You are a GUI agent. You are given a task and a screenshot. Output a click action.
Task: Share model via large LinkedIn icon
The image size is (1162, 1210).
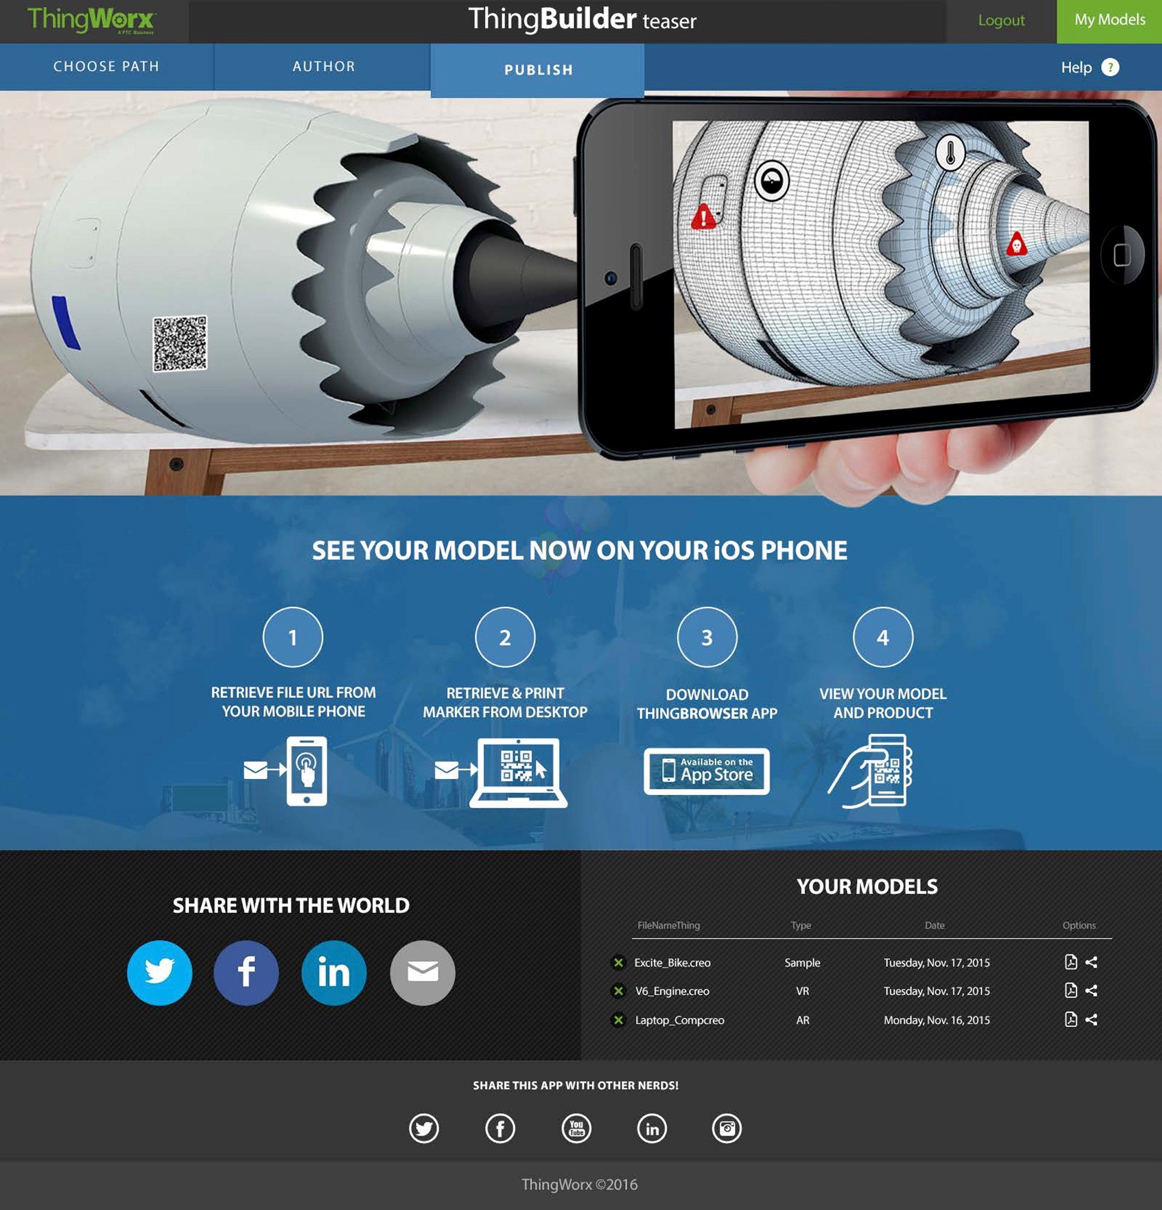pyautogui.click(x=334, y=973)
